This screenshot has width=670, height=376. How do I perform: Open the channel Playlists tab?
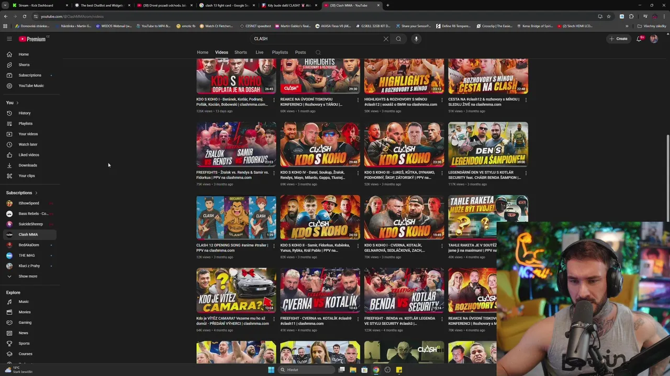point(280,52)
